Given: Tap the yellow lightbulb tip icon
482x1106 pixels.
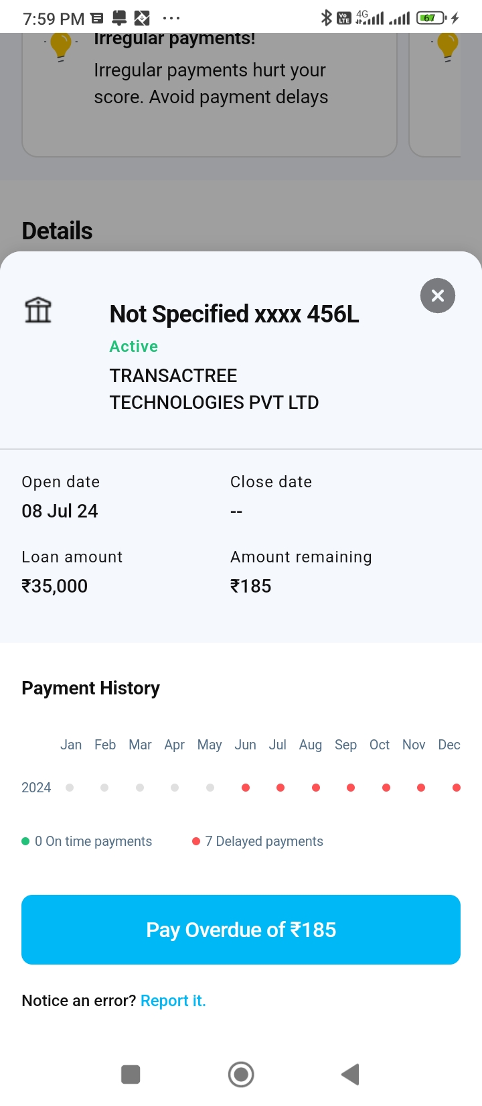Looking at the screenshot, I should pos(61,46).
